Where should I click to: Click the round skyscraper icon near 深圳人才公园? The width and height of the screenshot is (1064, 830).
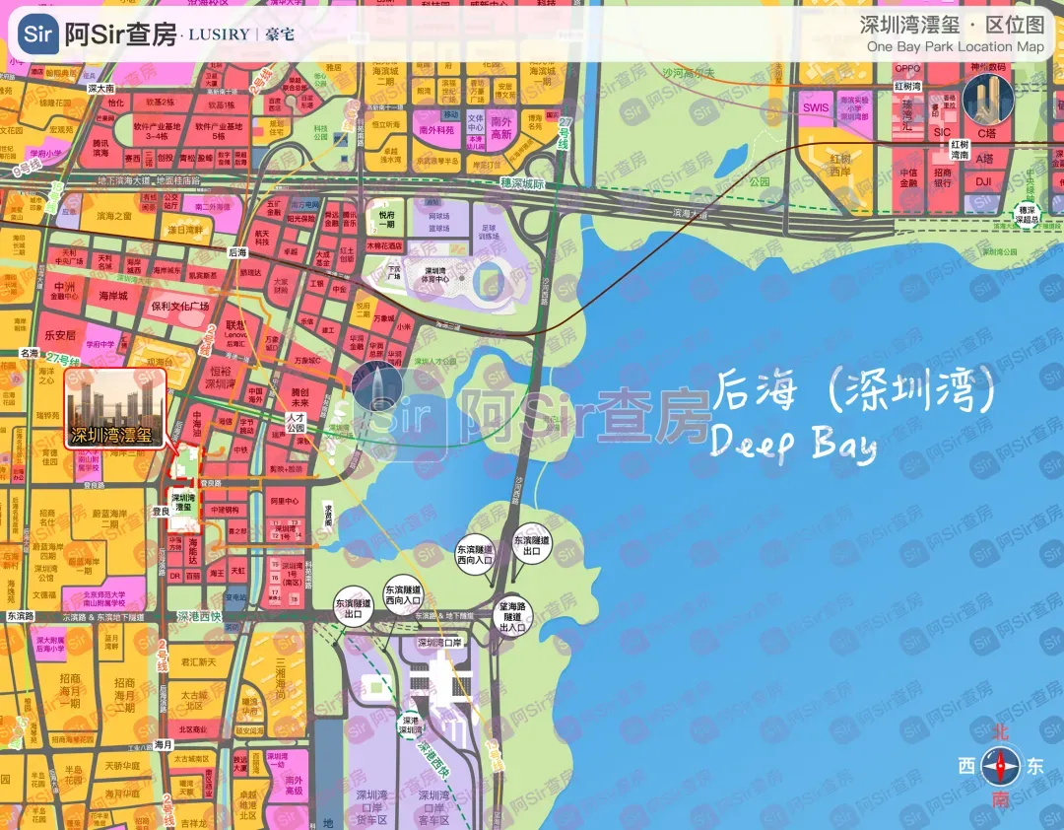(x=377, y=386)
